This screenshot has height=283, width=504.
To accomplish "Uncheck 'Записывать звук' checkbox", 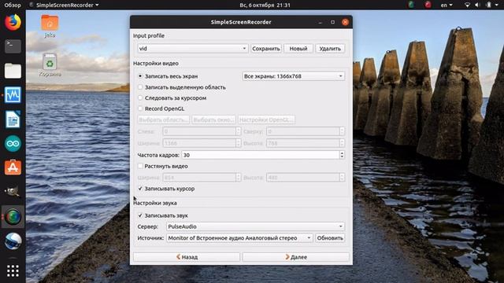I will (x=140, y=215).
